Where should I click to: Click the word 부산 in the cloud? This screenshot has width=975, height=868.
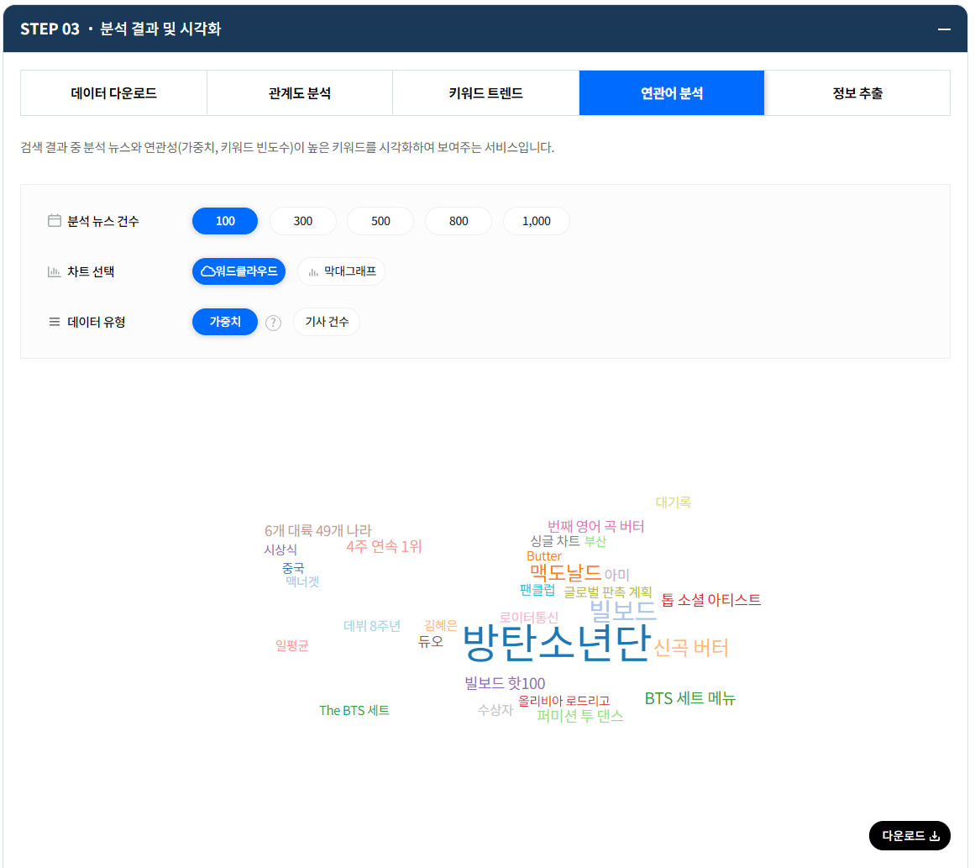click(595, 541)
